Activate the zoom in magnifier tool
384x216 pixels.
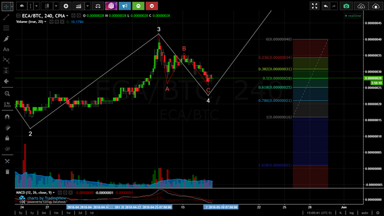point(7,94)
